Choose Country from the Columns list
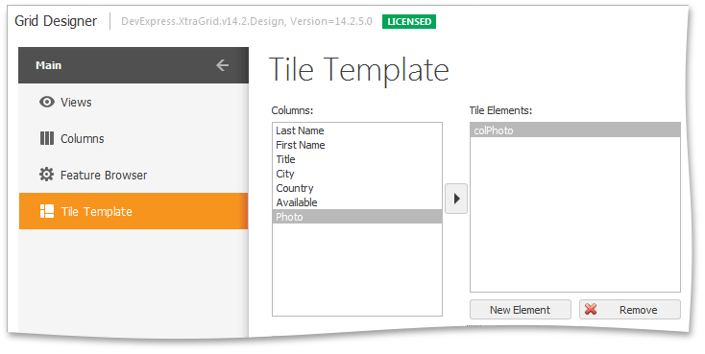 coord(357,188)
